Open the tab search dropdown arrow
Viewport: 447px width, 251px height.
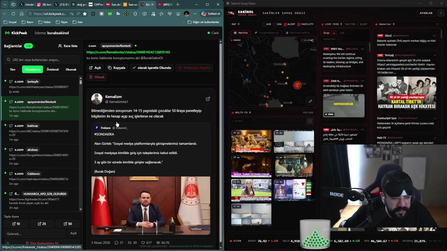point(5,5)
